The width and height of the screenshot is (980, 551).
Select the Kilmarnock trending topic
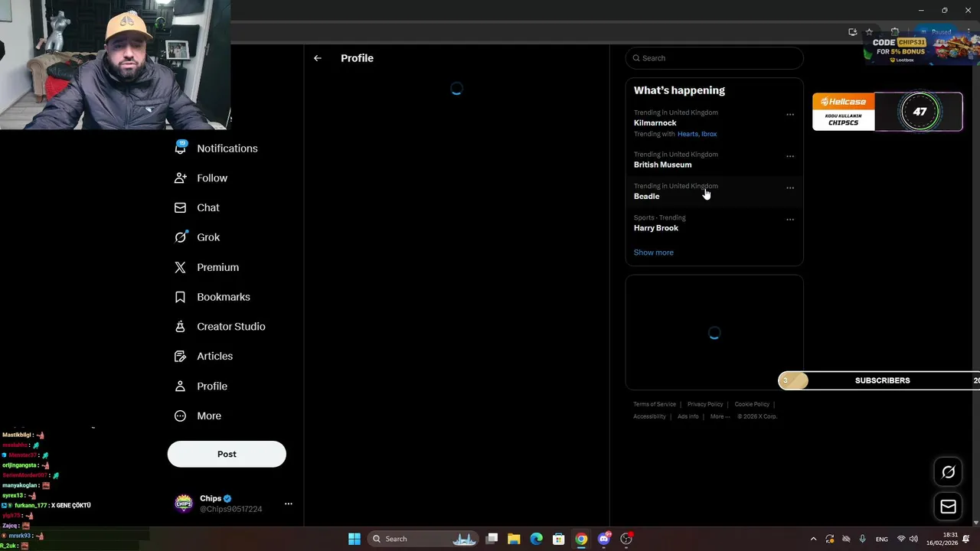(x=714, y=123)
